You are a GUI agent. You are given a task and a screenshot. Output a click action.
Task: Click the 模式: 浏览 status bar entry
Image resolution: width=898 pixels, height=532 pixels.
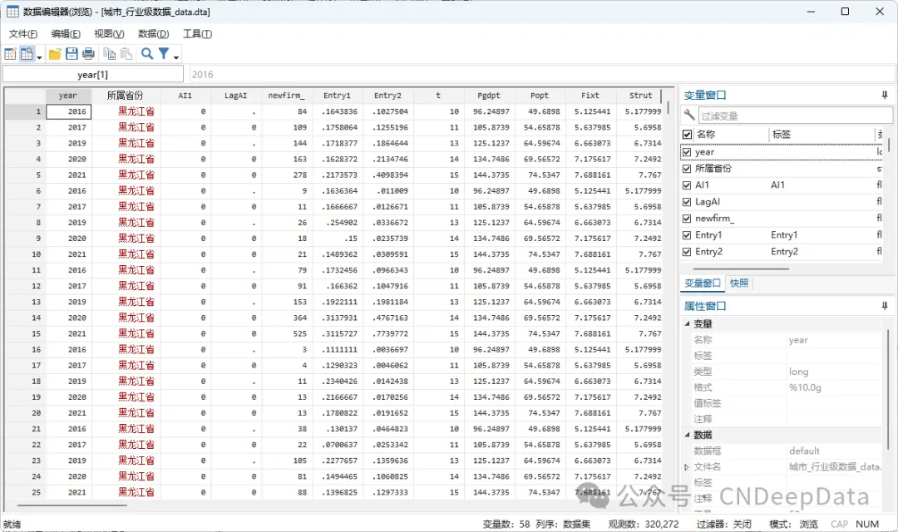tap(793, 524)
